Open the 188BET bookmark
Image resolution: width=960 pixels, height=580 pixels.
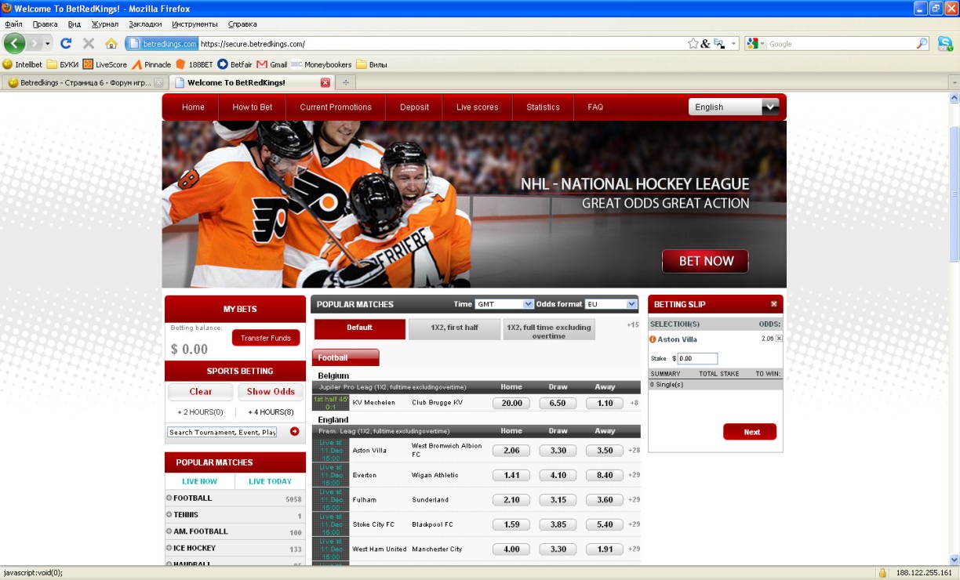coord(195,64)
